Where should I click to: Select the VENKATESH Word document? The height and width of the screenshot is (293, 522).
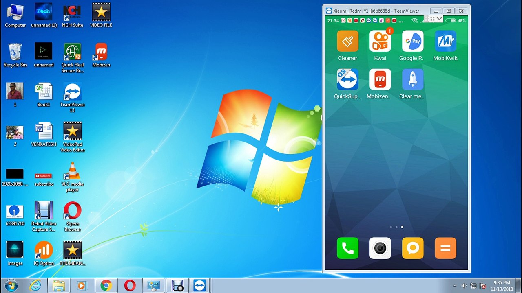tap(44, 135)
